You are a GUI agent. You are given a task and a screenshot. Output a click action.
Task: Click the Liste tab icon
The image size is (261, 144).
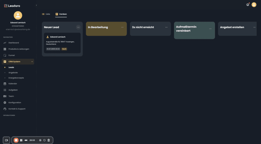(43, 14)
